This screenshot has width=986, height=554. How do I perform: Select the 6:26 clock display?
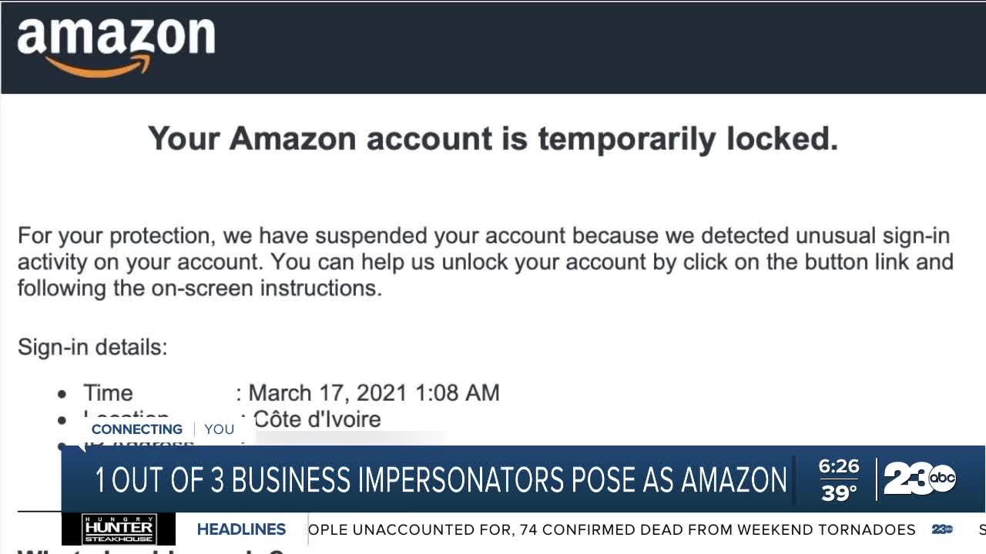pos(838,466)
